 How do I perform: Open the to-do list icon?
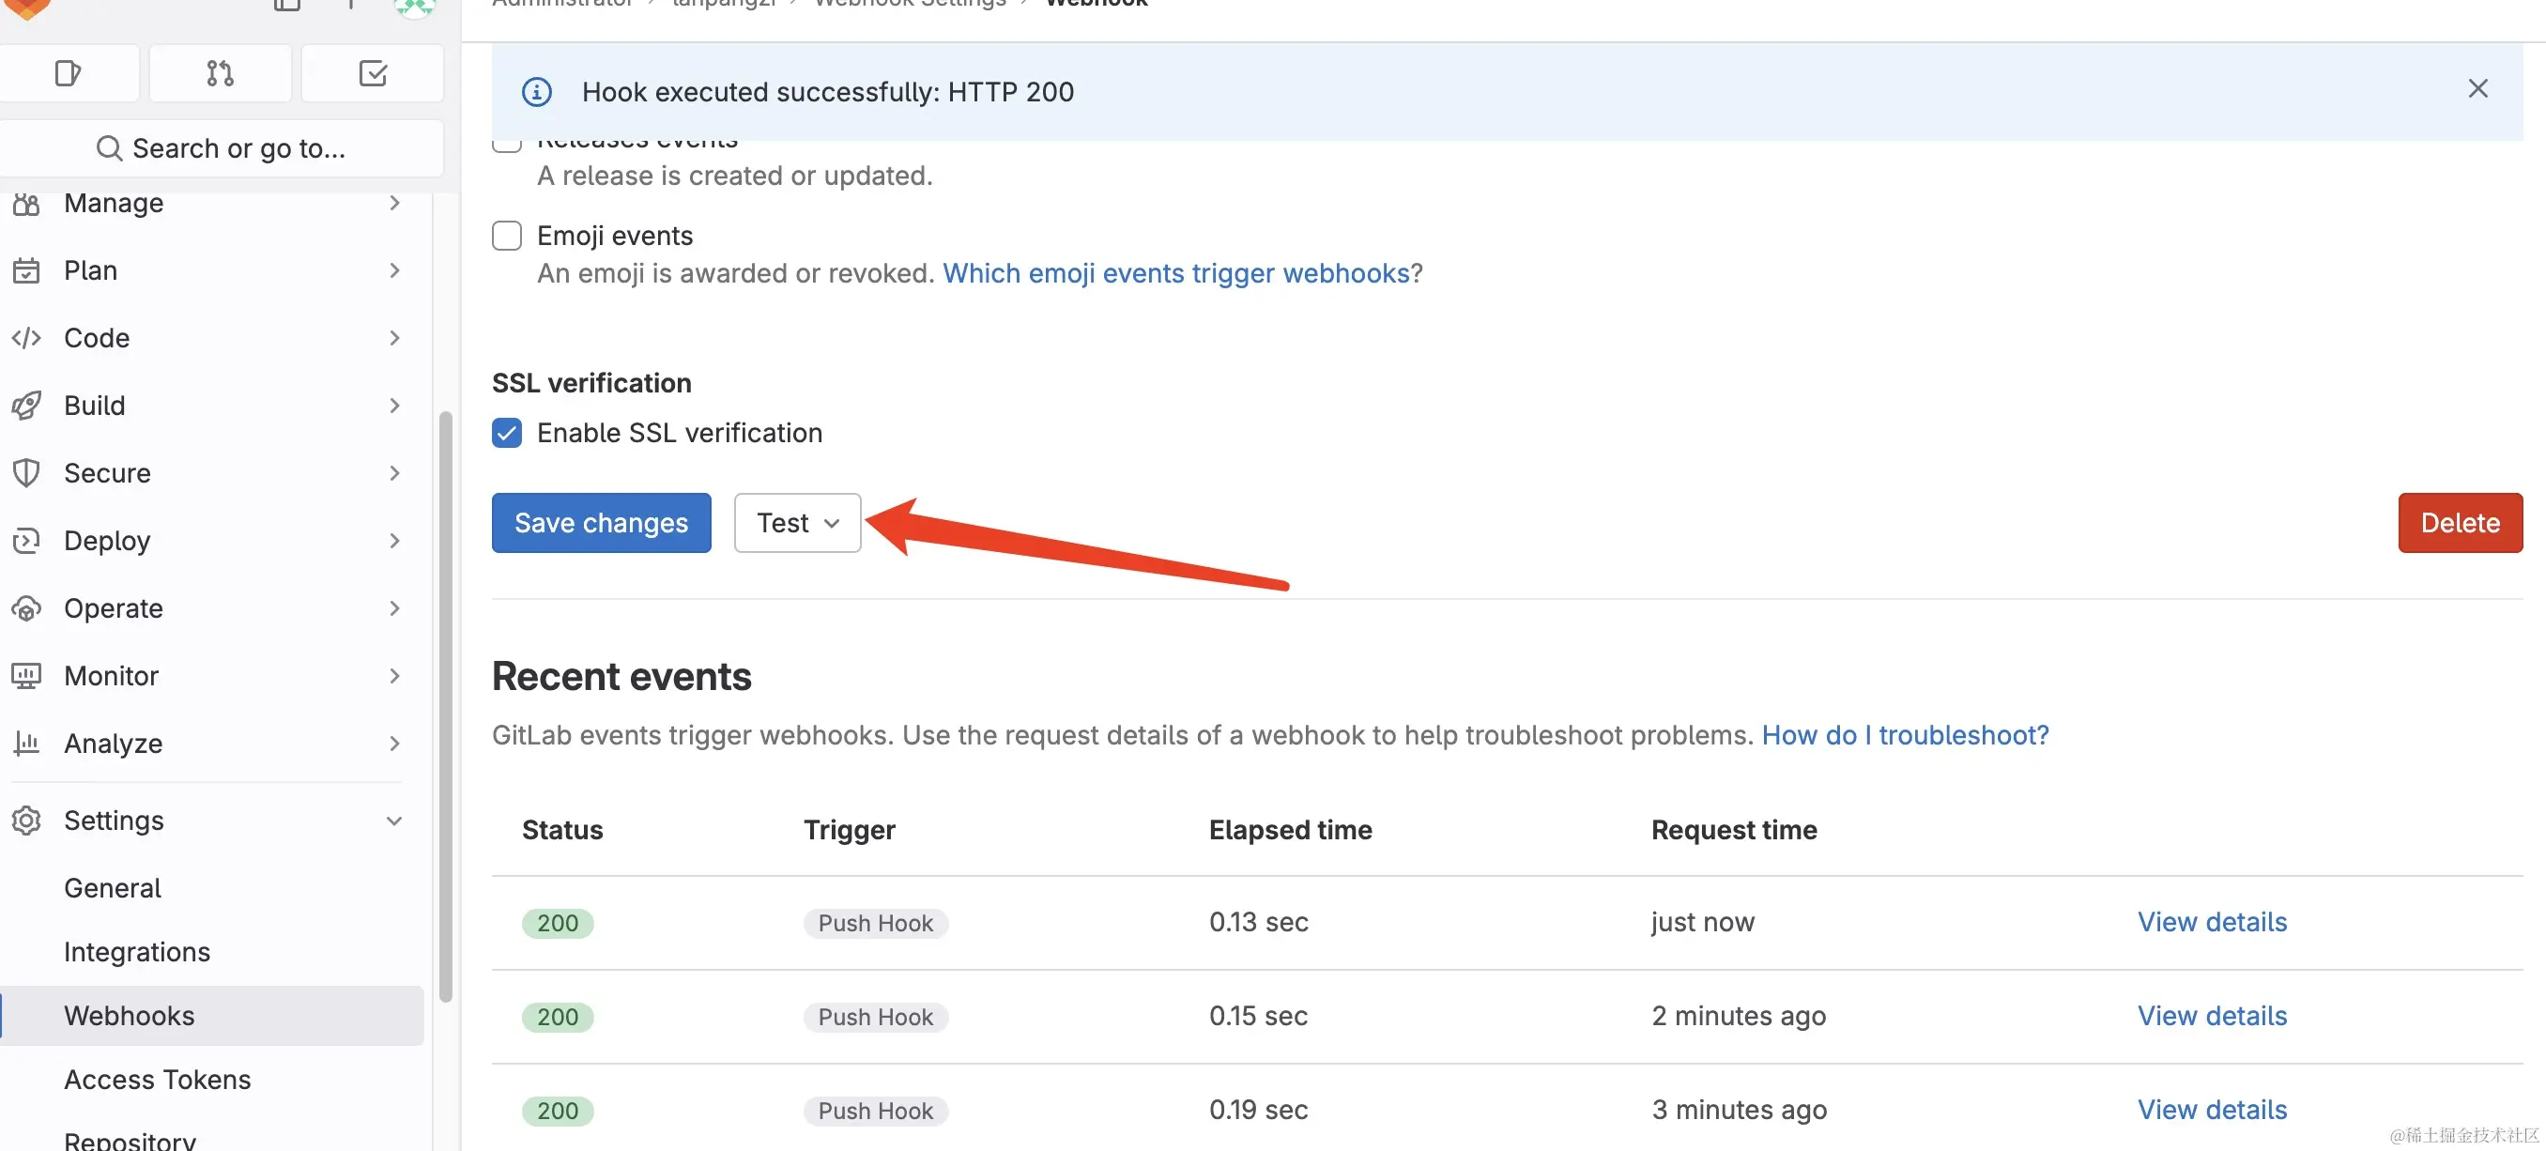[373, 73]
